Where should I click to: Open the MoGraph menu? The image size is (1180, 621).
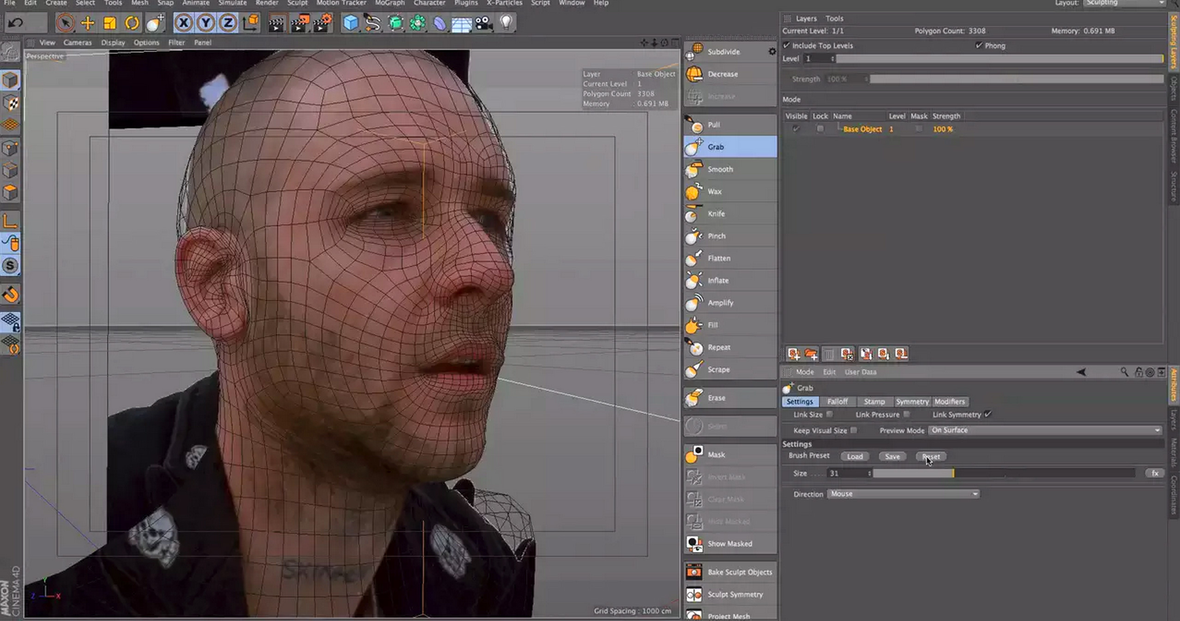point(389,3)
